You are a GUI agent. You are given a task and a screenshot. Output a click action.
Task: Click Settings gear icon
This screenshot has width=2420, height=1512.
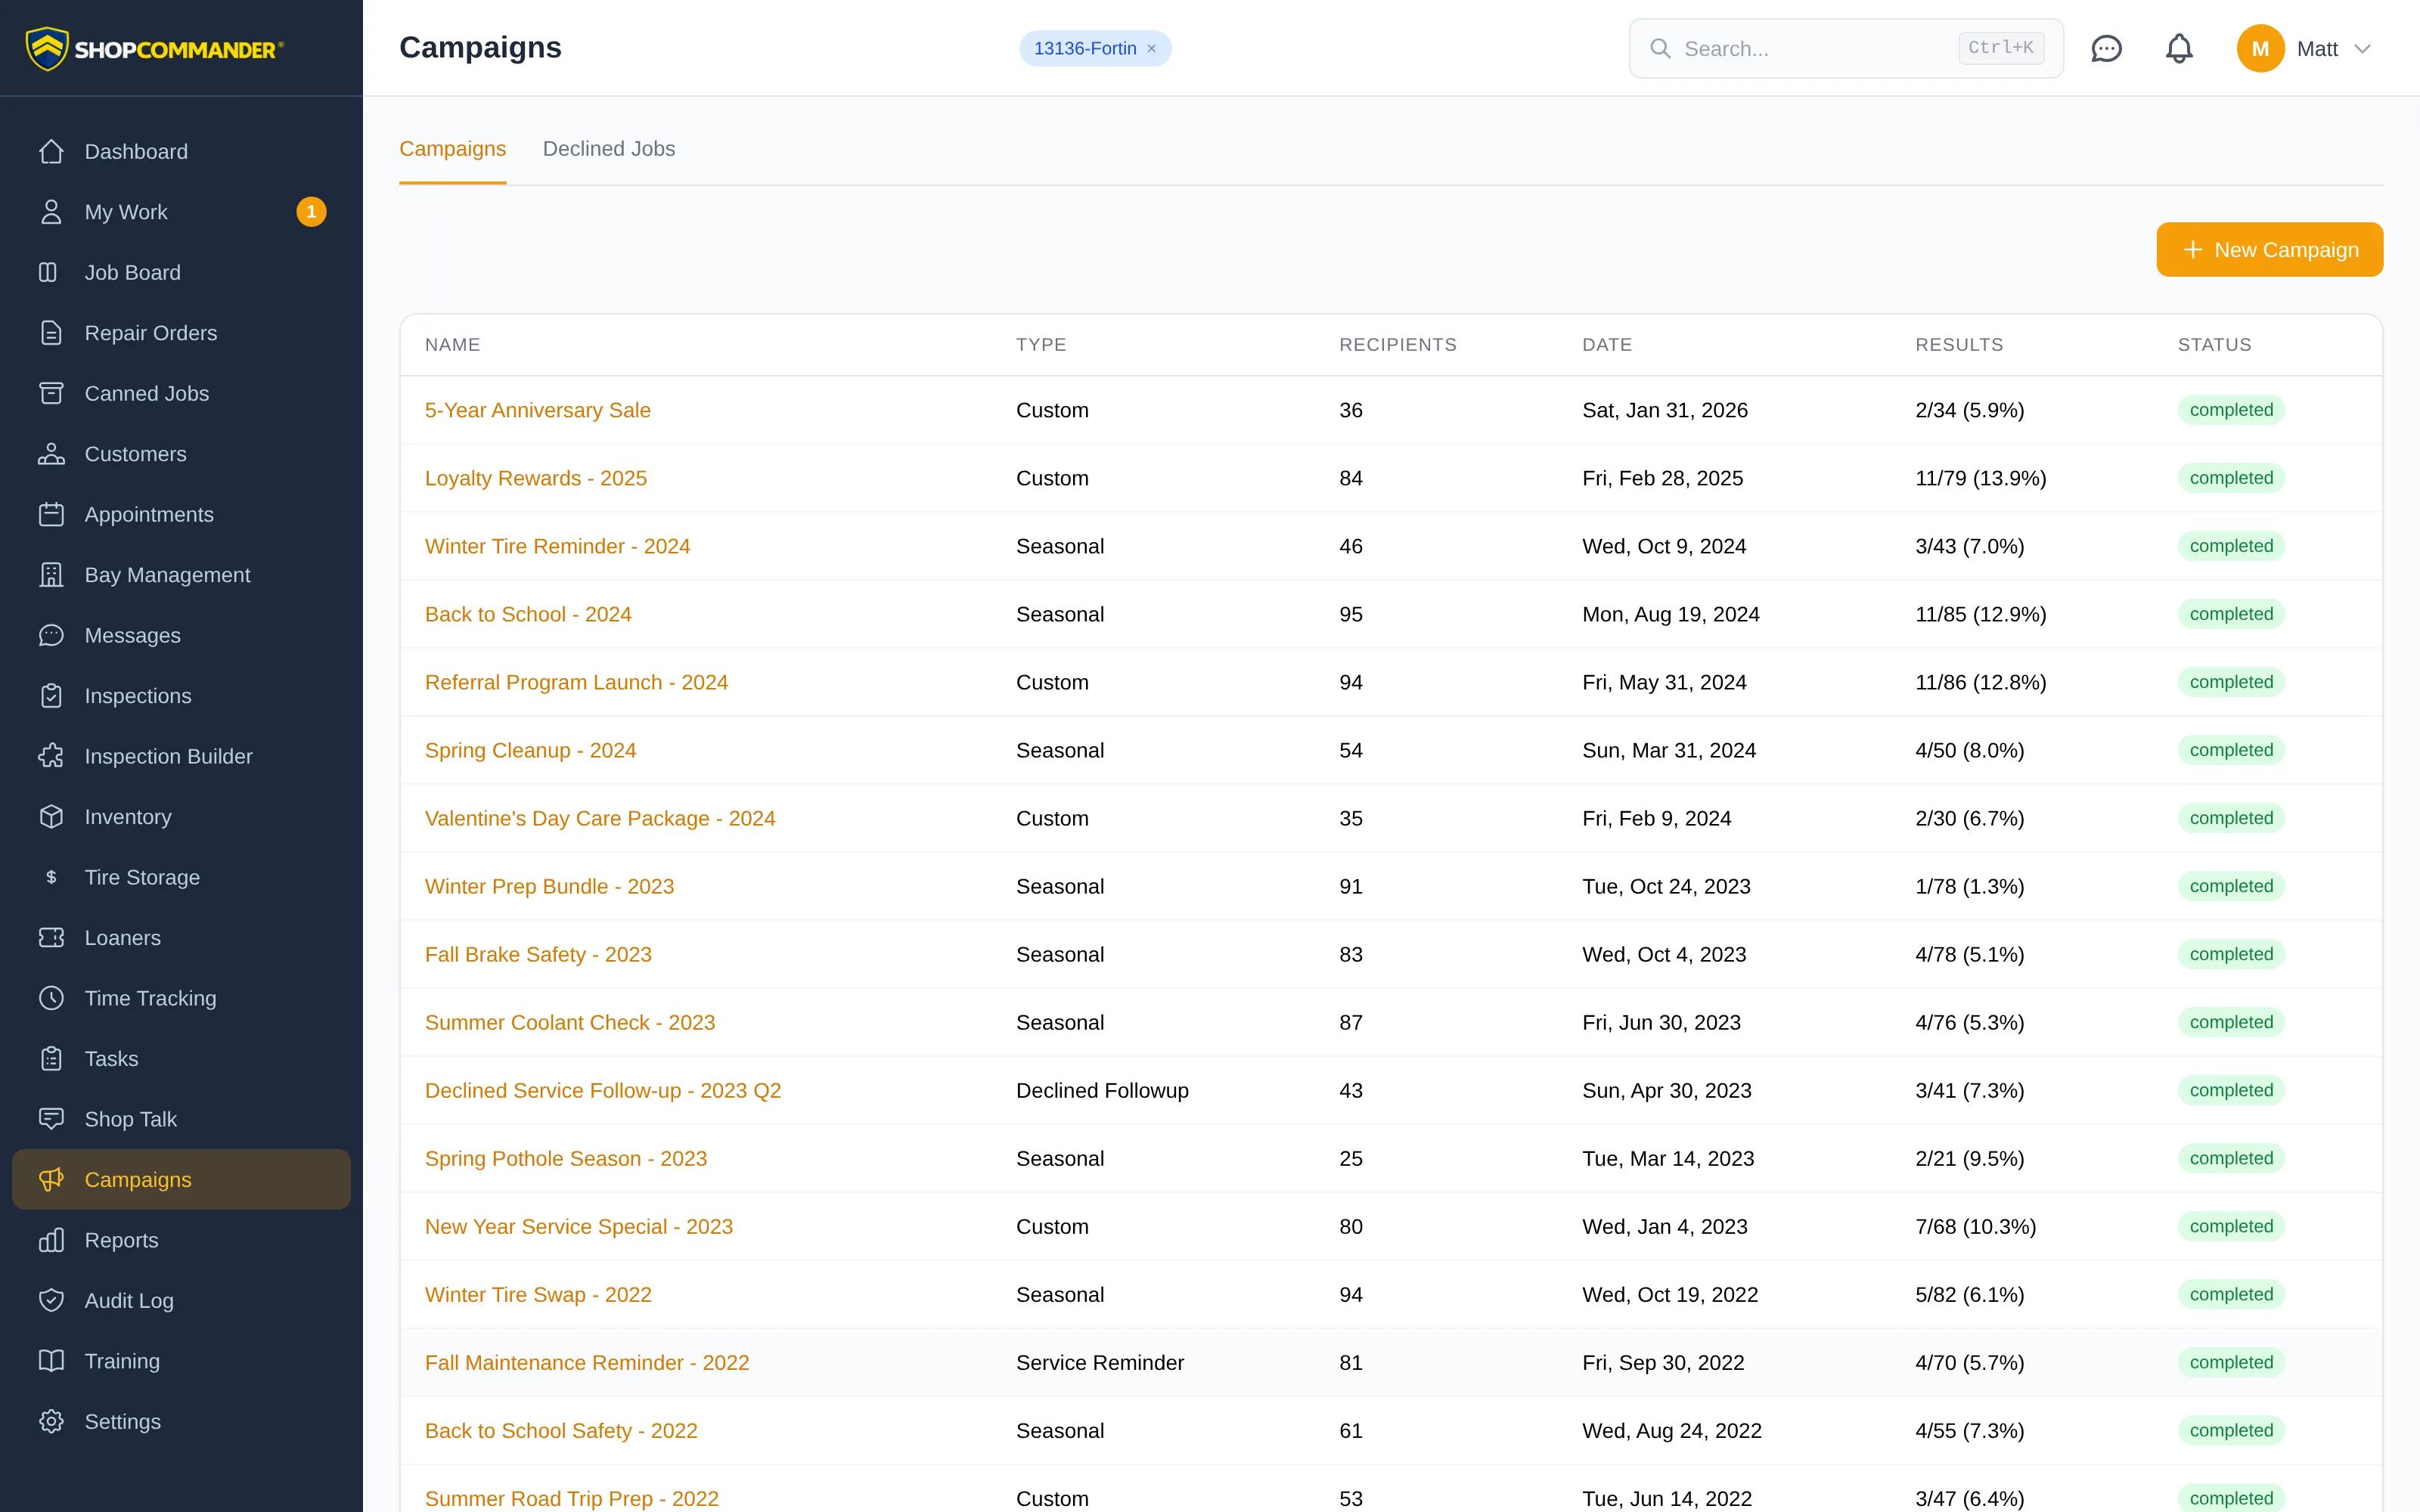[x=51, y=1422]
